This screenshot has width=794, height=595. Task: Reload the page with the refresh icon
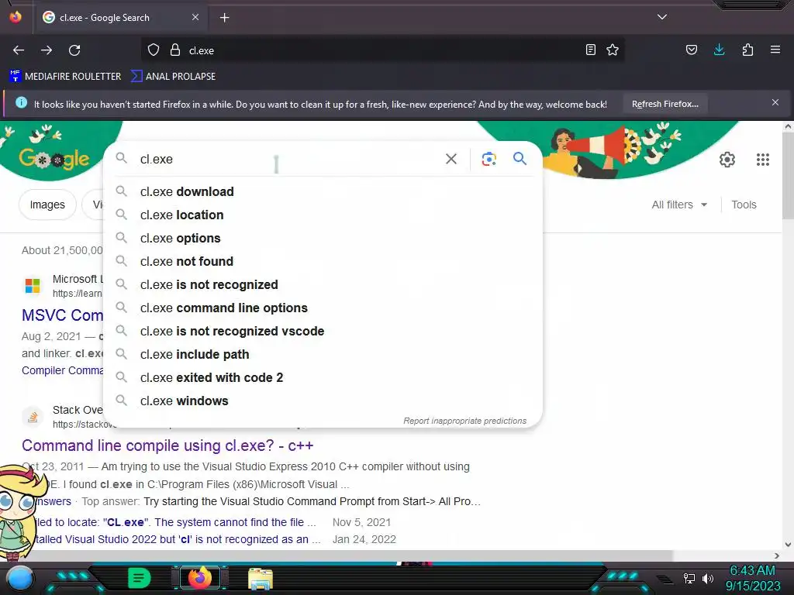(74, 50)
